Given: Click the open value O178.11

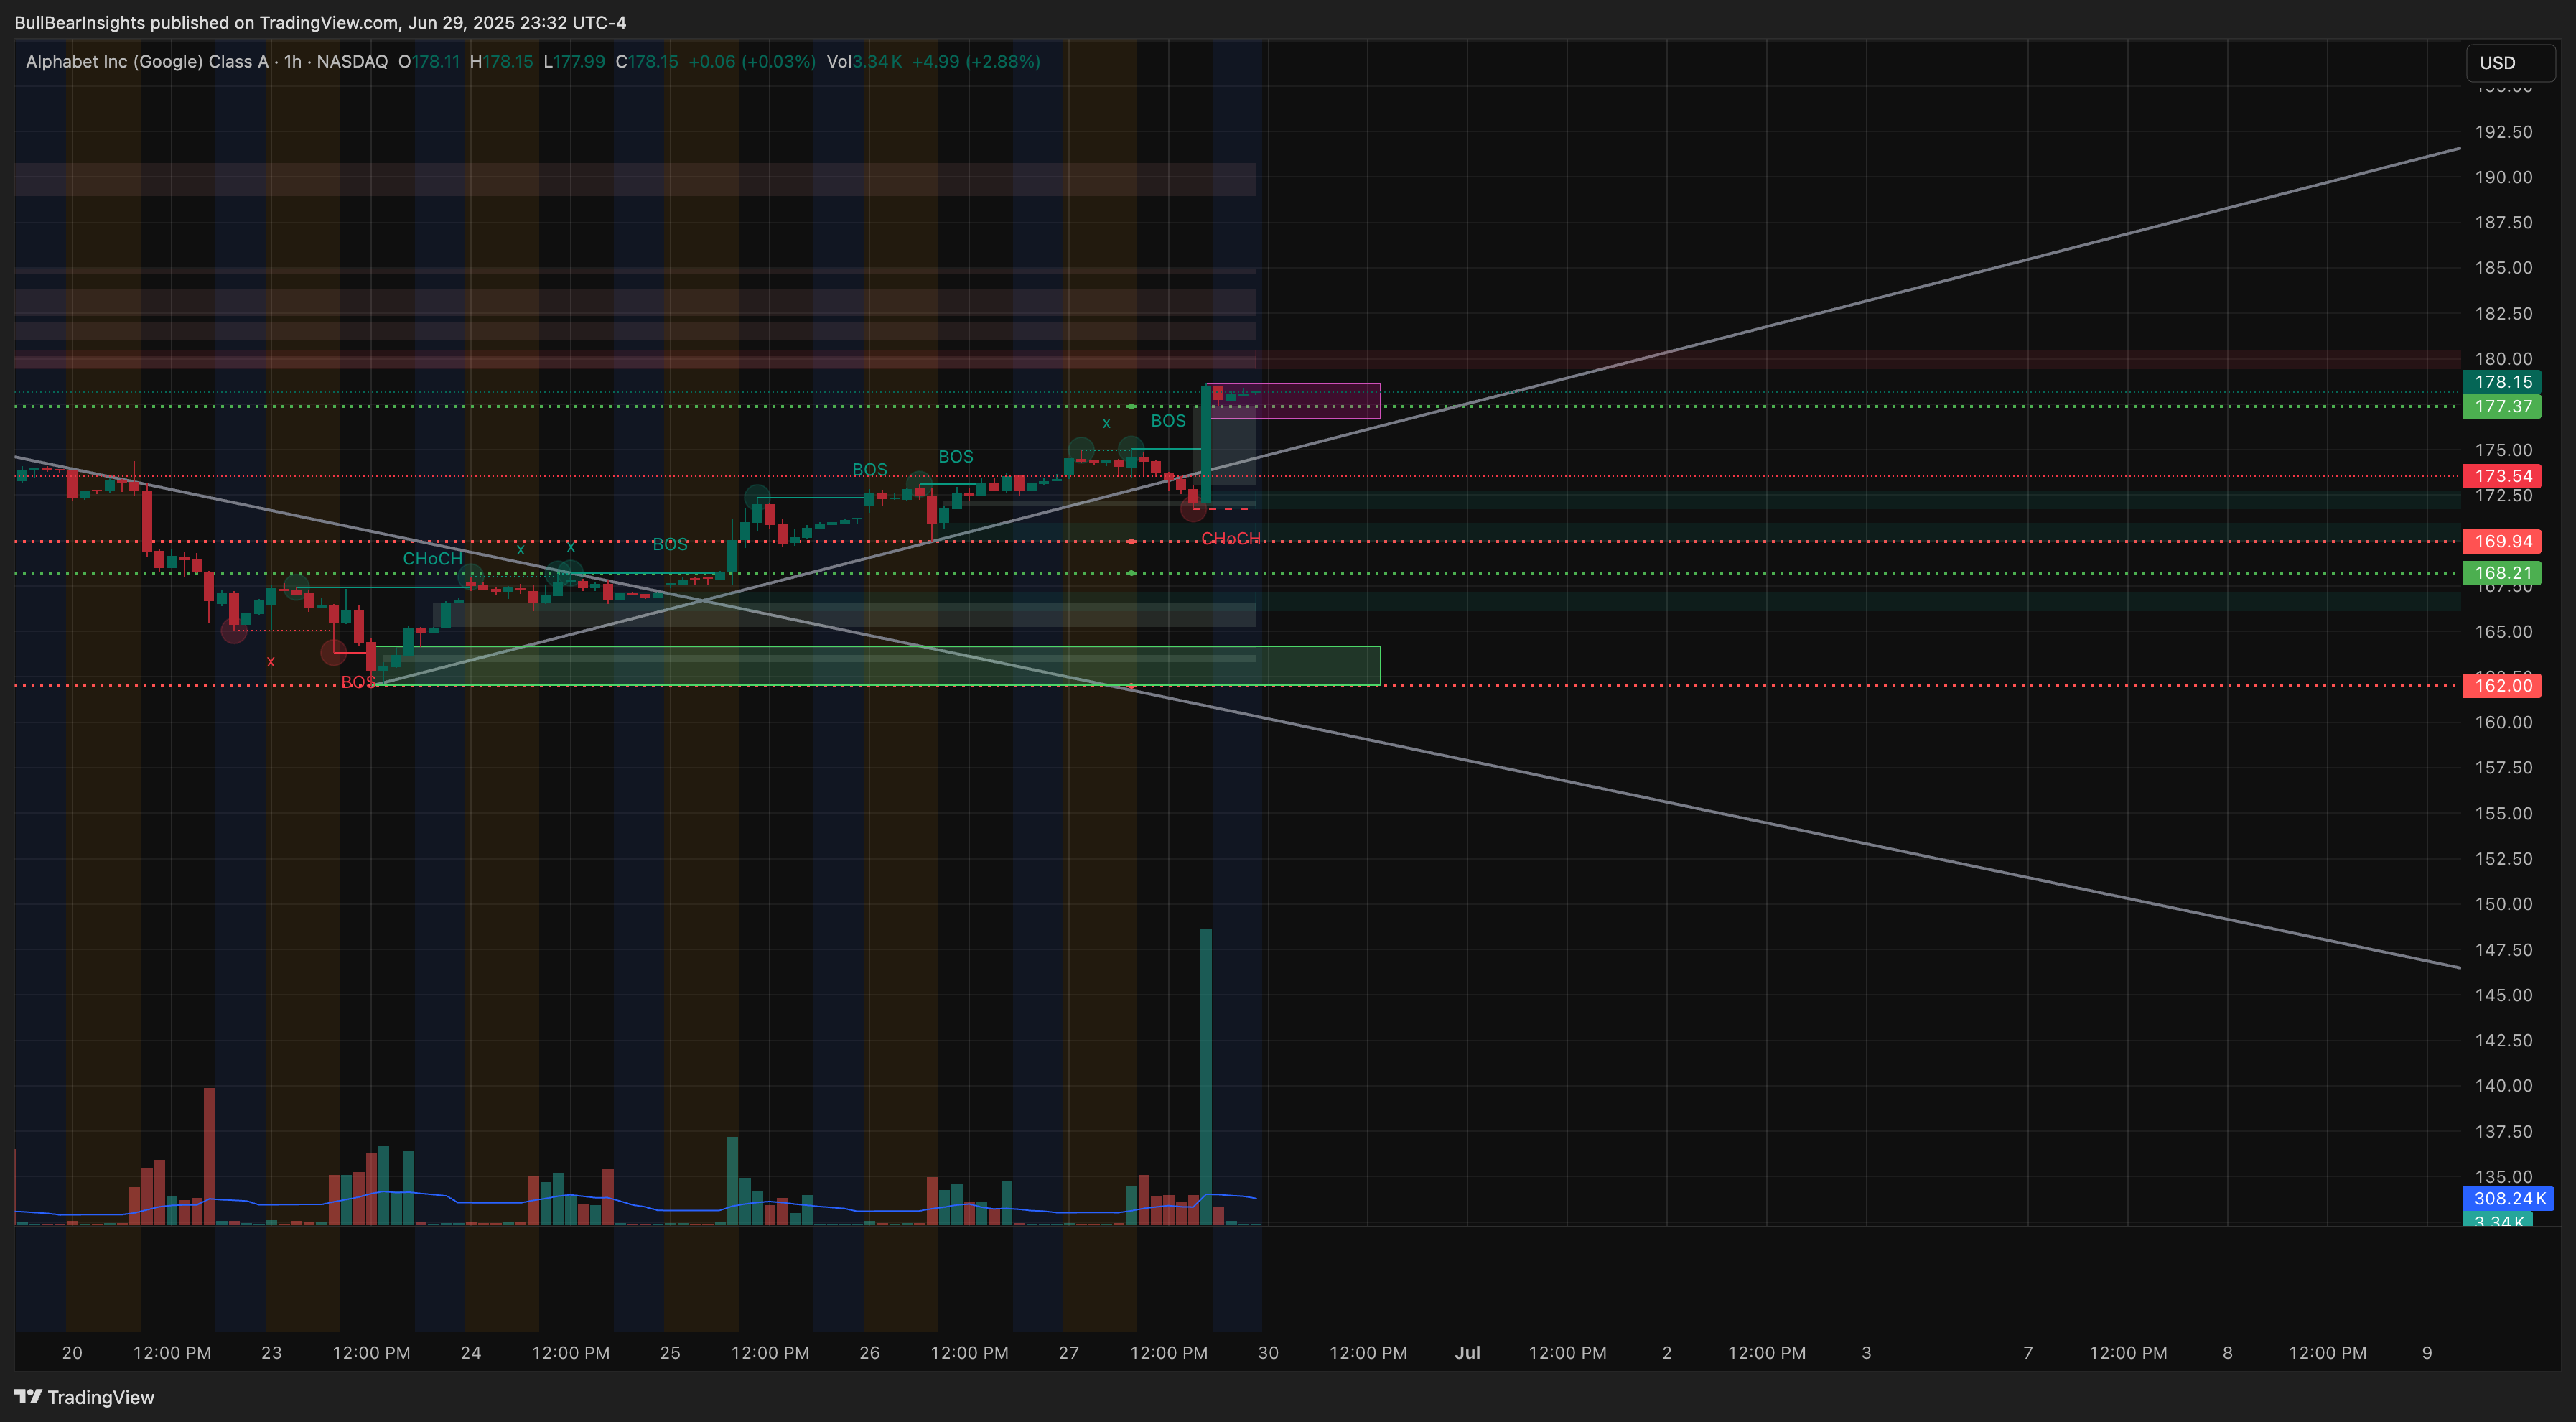Looking at the screenshot, I should [429, 61].
